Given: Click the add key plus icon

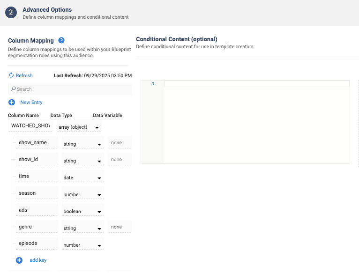Looking at the screenshot, I should [x=19, y=260].
